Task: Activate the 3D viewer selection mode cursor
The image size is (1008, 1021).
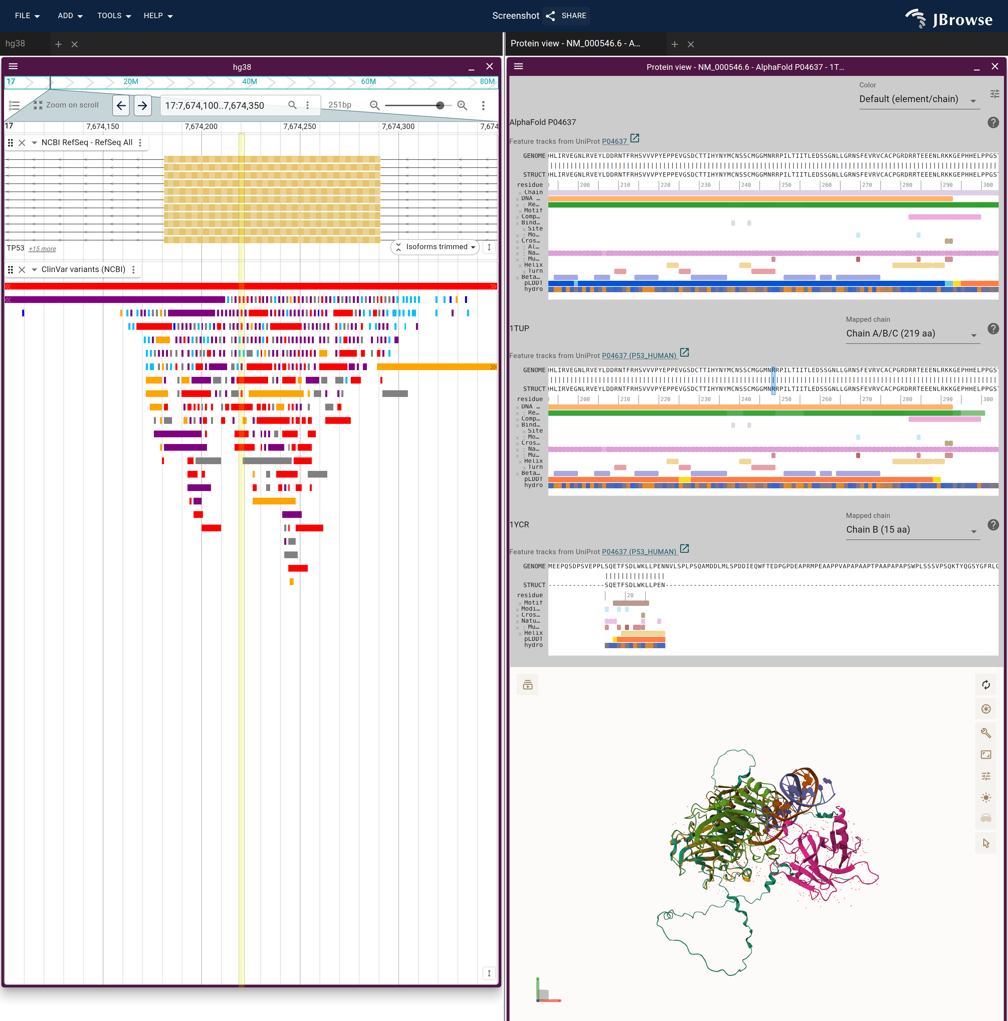Action: pyautogui.click(x=986, y=843)
